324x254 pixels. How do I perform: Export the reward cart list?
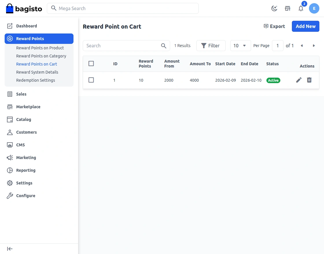pos(274,26)
